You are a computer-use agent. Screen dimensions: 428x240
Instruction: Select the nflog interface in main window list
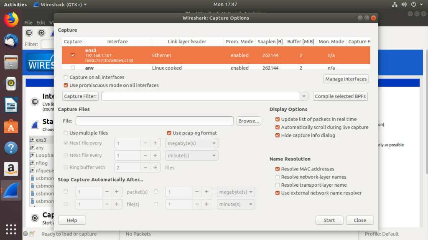41,163
